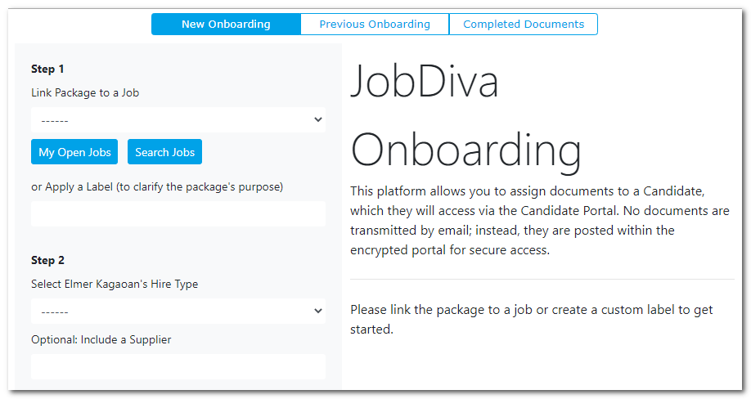Click into the Supplier input field

pyautogui.click(x=178, y=366)
